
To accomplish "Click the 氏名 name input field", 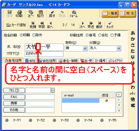I will tap(44, 47).
